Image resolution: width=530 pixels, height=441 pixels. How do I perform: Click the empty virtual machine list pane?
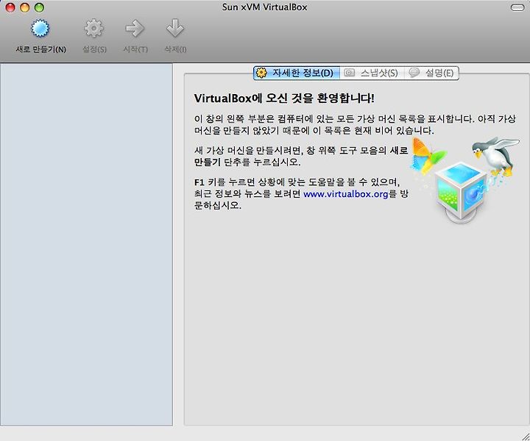86,244
